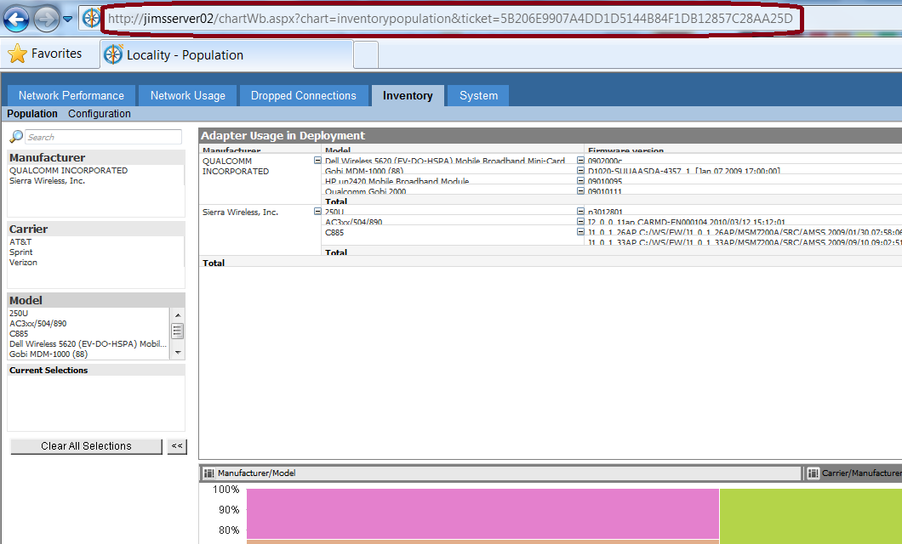This screenshot has width=902, height=544.
Task: Switch to the Network Performance tab
Action: point(71,95)
